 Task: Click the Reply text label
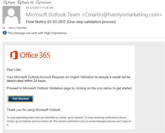11,2
